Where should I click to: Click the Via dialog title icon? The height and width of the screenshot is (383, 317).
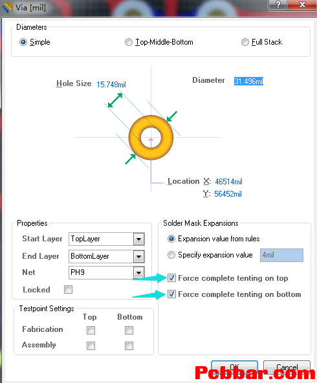pyautogui.click(x=7, y=7)
